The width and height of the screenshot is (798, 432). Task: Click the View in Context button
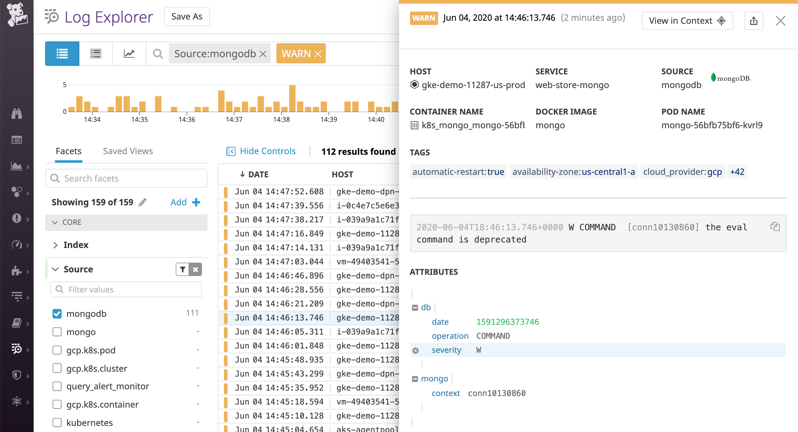tap(687, 20)
